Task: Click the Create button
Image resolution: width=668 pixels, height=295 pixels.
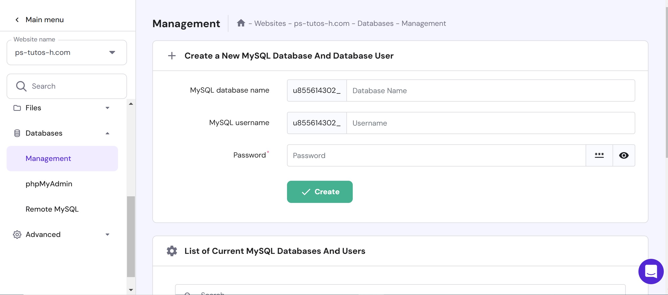Action: pyautogui.click(x=320, y=192)
